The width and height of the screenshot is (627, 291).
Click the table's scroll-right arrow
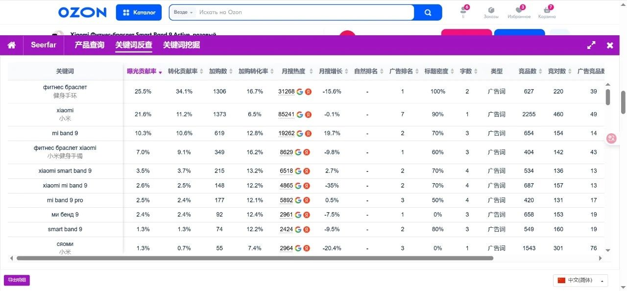(600, 258)
